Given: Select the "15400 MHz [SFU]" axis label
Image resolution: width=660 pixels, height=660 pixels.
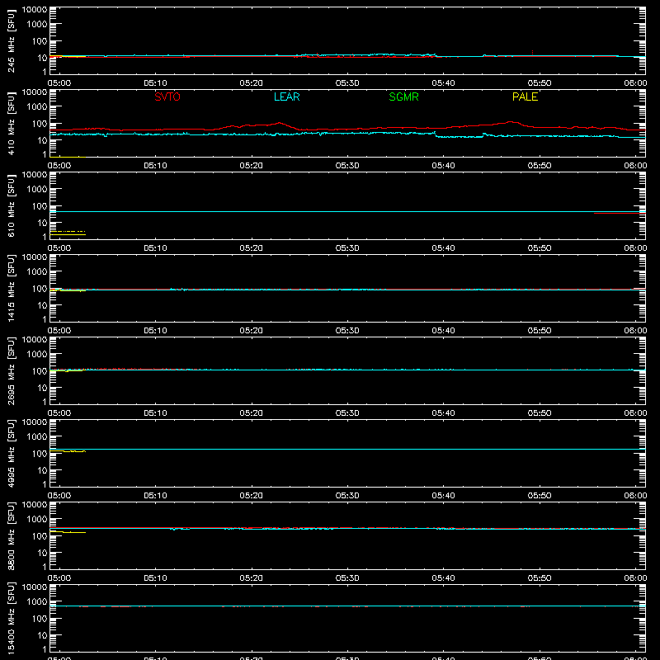Looking at the screenshot, I should point(11,618).
